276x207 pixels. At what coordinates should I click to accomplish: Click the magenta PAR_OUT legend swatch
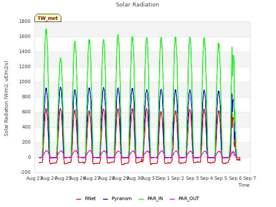point(172,199)
